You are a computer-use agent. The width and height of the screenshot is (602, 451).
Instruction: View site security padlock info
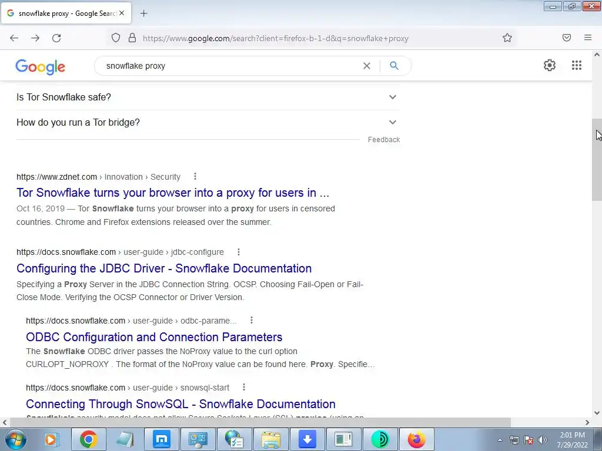point(132,38)
